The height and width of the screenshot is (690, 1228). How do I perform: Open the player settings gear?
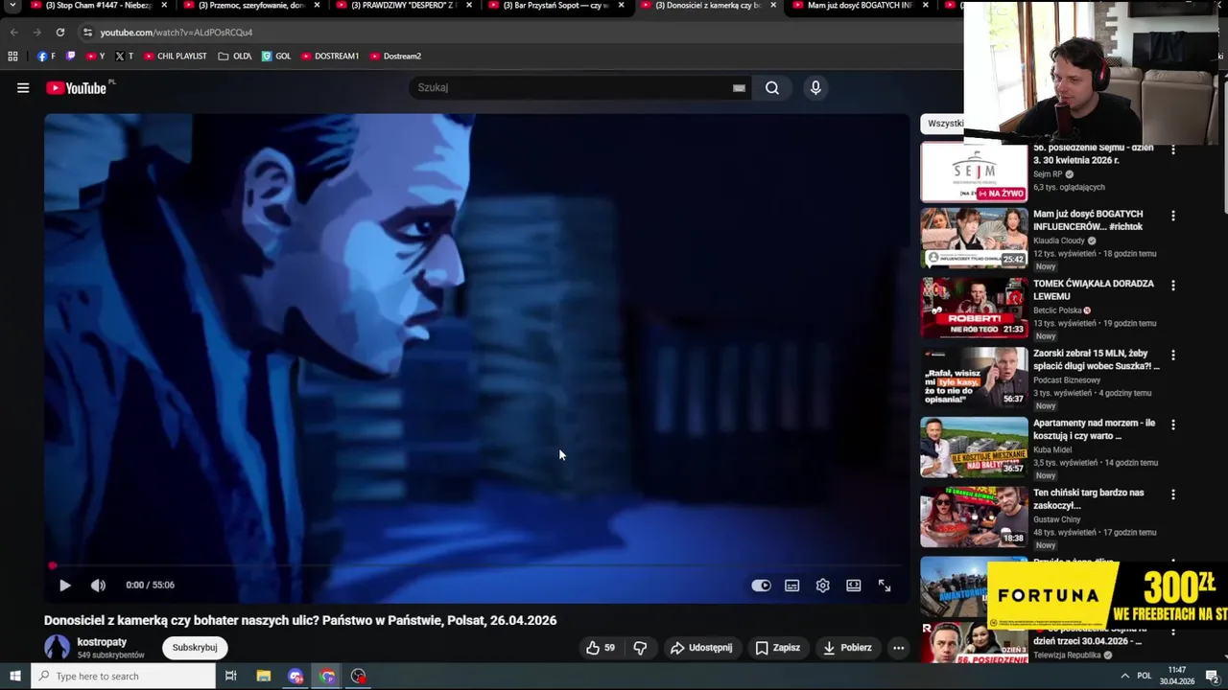point(823,586)
